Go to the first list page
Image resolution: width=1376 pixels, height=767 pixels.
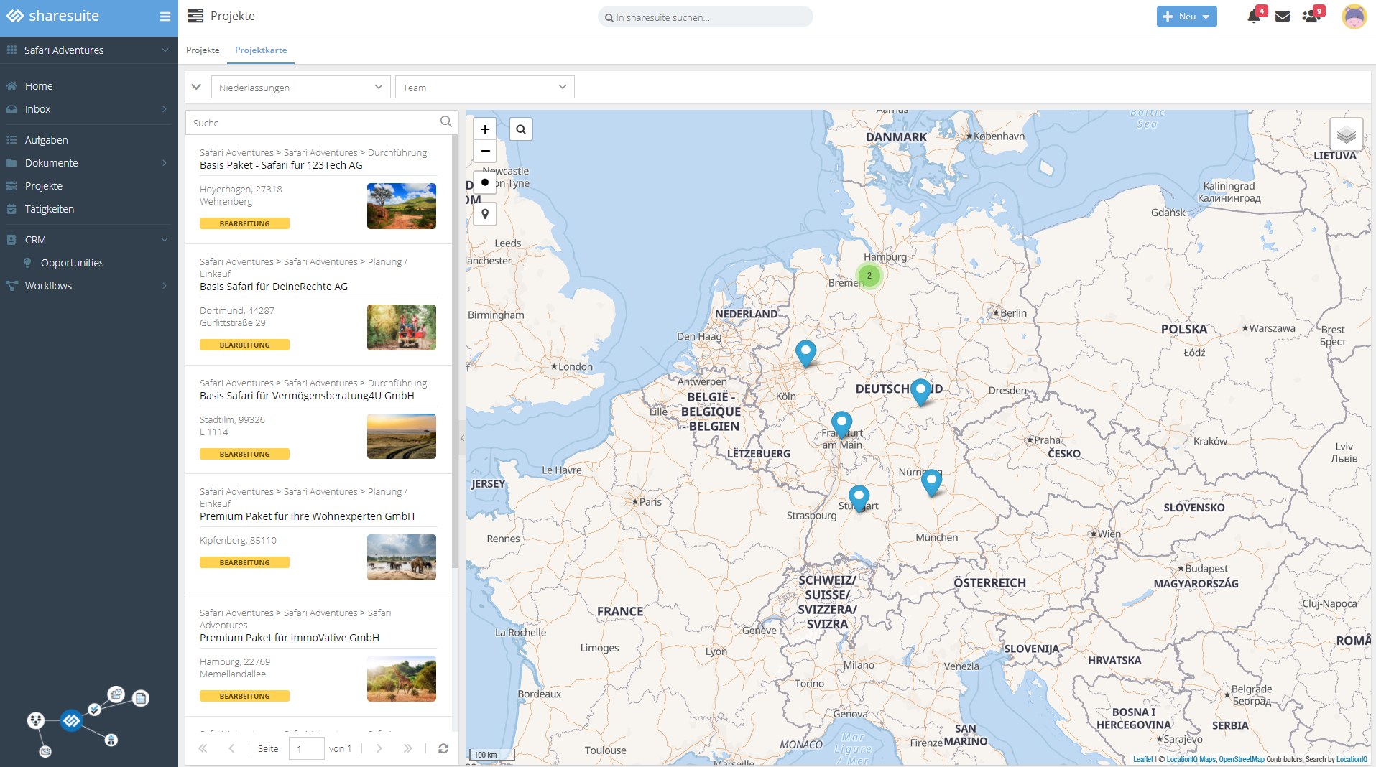point(203,748)
